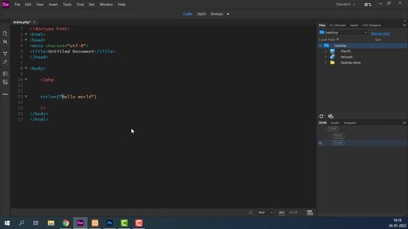Click the Remove Comment icon

(x=5, y=82)
